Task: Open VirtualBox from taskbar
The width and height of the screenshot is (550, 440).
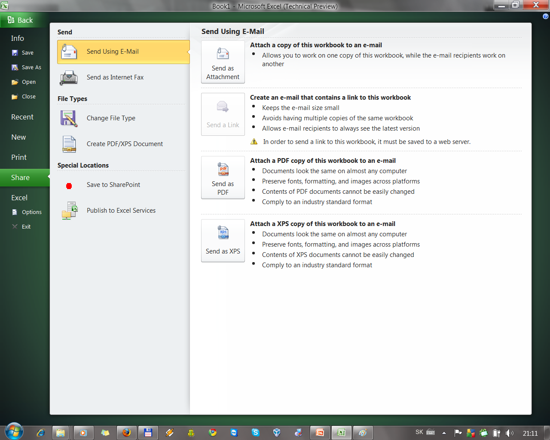Action: [x=277, y=433]
